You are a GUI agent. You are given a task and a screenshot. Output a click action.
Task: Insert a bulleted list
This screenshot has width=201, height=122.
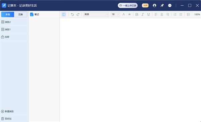[x=181, y=14]
